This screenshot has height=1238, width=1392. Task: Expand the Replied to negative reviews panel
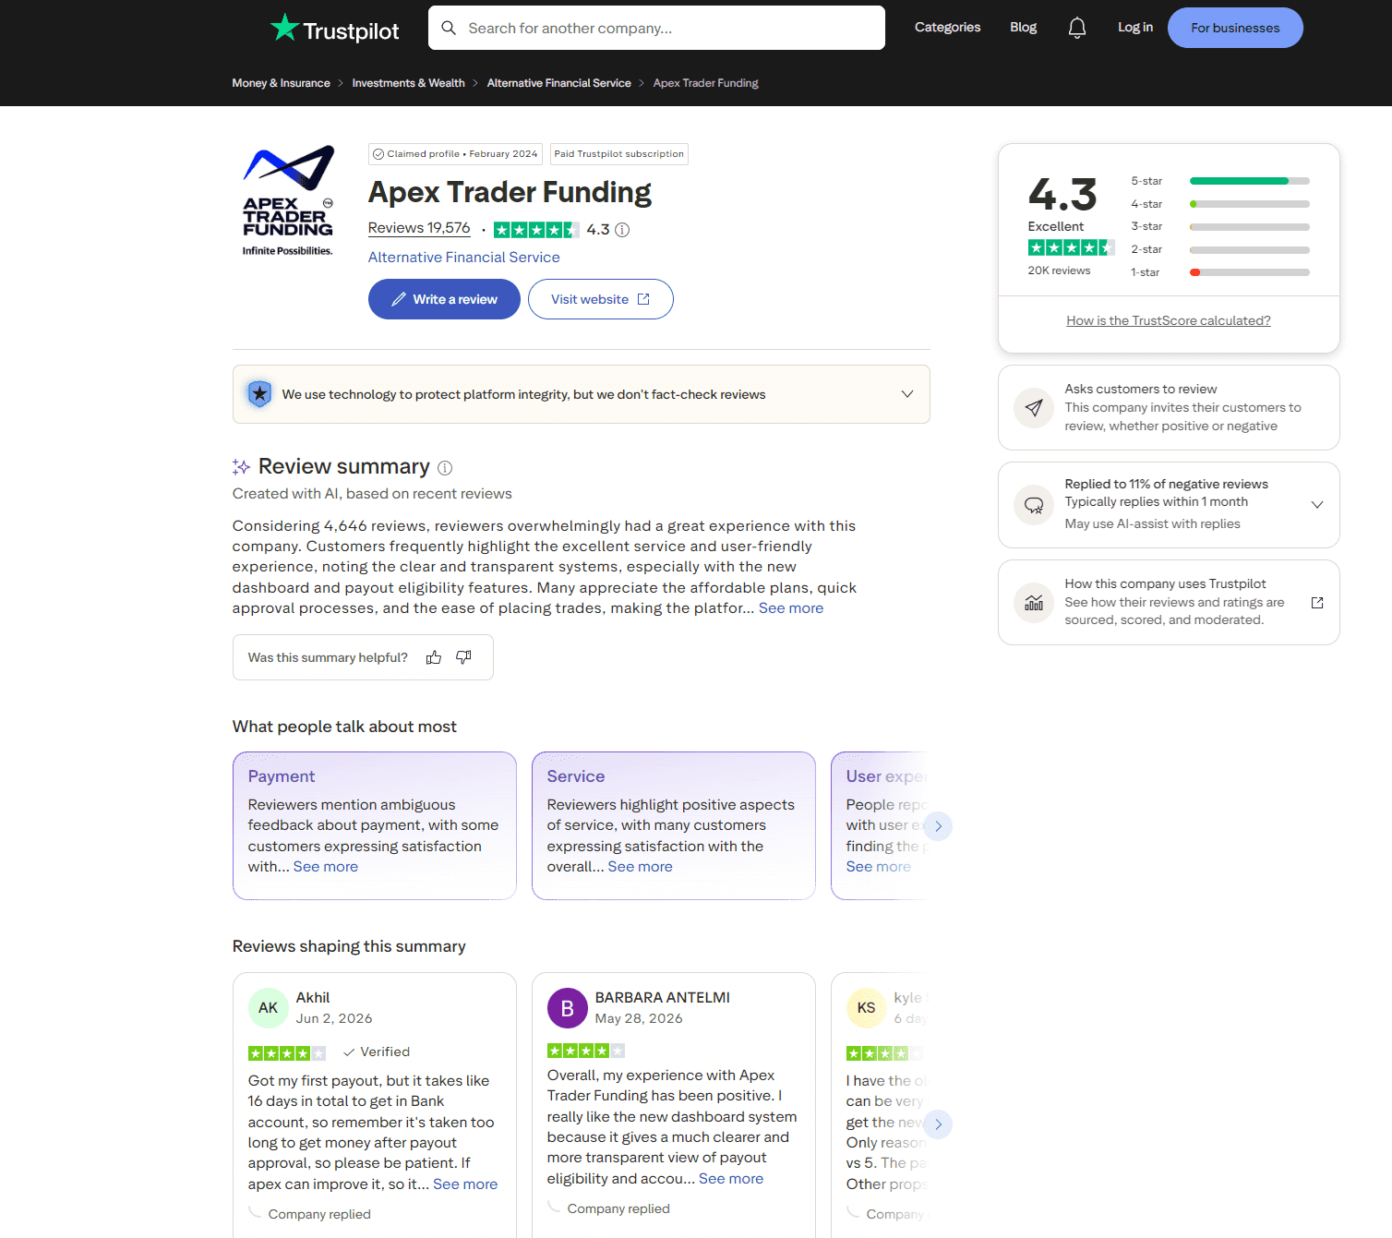coord(1317,505)
